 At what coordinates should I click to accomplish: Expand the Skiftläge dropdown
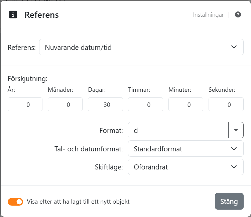coord(186,167)
